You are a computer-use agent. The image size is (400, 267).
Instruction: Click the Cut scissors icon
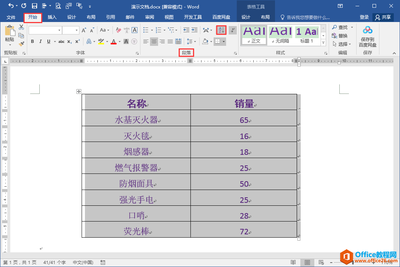(21, 28)
